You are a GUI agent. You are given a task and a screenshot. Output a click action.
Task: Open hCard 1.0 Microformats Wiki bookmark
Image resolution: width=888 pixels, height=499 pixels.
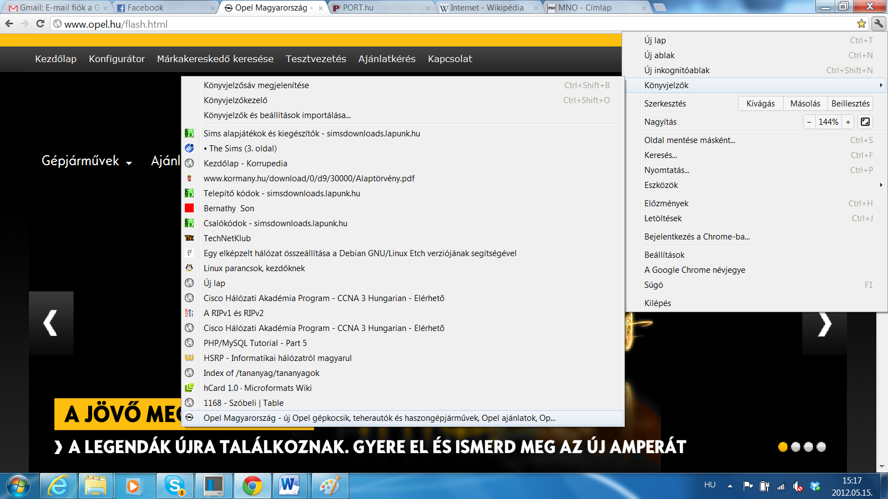pos(402,388)
